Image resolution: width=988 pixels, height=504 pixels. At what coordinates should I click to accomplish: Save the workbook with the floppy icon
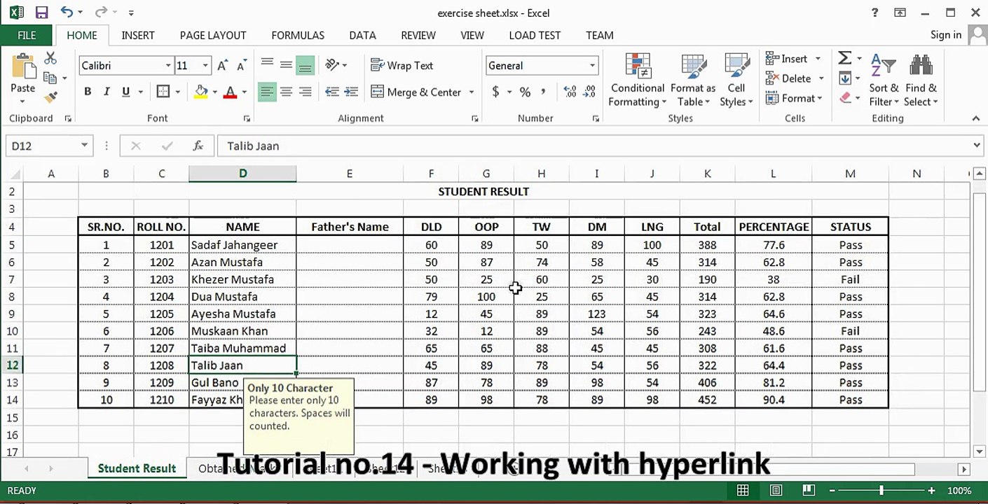[x=41, y=13]
